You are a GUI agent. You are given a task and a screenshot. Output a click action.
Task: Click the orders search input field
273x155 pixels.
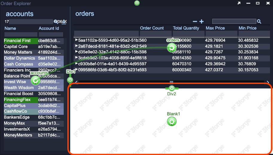[x=234, y=21]
